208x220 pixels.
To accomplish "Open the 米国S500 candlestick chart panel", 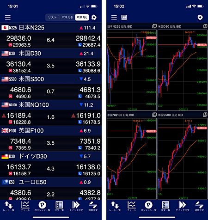I will click(183, 159).
